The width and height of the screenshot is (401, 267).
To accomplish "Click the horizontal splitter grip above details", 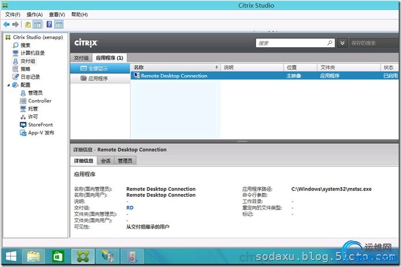I will click(242, 141).
